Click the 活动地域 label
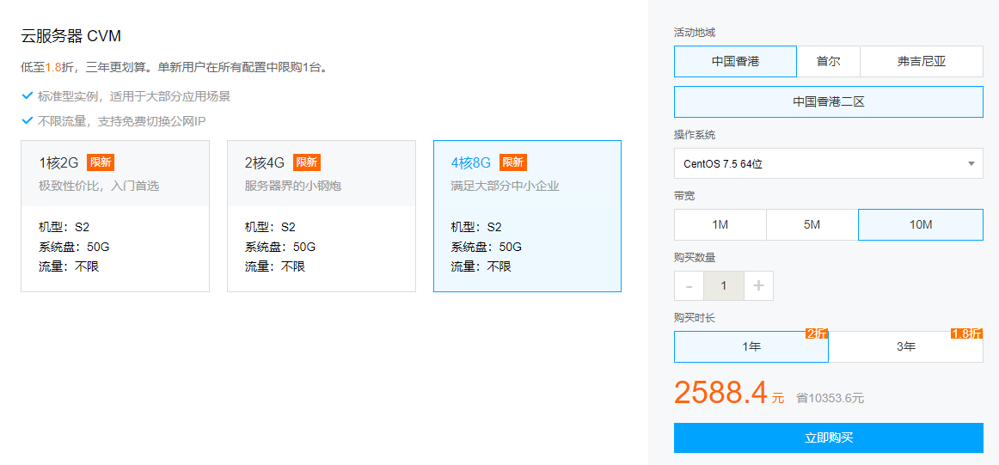 coord(695,33)
